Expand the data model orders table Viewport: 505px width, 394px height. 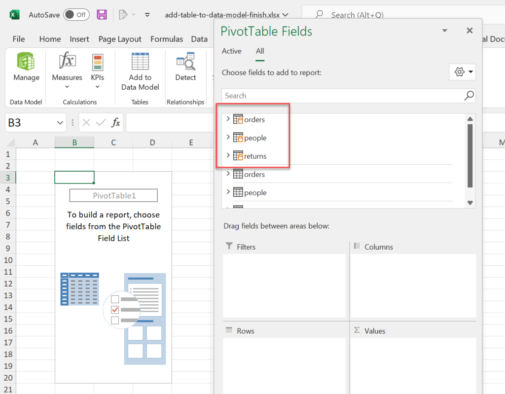point(228,119)
